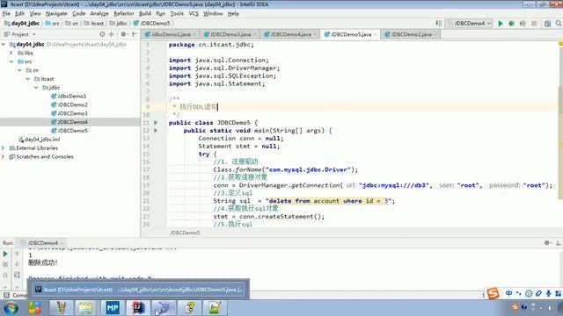Click the src breadcrumb in navigation bar
The image size is (563, 316).
(x=53, y=24)
